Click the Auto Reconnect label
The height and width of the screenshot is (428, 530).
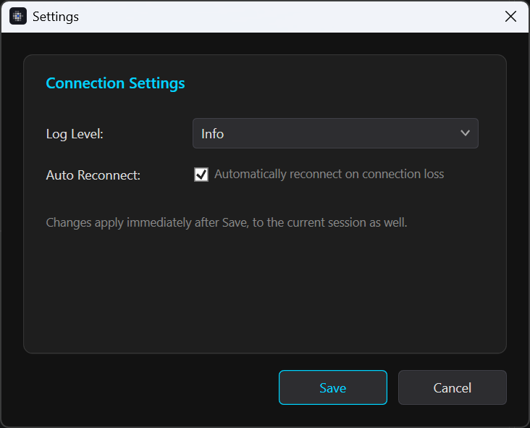pos(93,175)
